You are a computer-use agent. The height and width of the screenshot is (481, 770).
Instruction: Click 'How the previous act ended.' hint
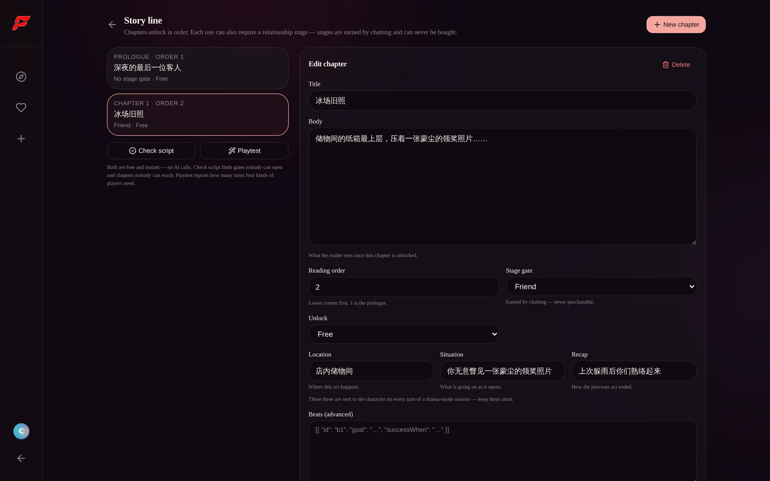click(x=602, y=387)
